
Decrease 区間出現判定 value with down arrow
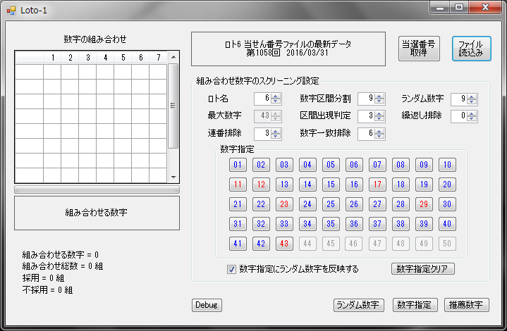379,119
